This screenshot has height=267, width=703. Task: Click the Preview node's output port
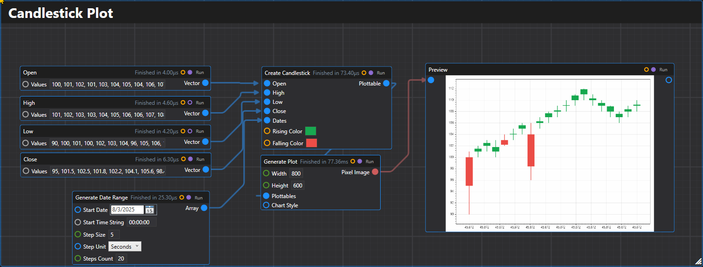tap(669, 80)
